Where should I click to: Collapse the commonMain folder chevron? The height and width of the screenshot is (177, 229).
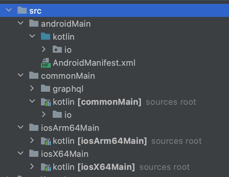click(20, 75)
